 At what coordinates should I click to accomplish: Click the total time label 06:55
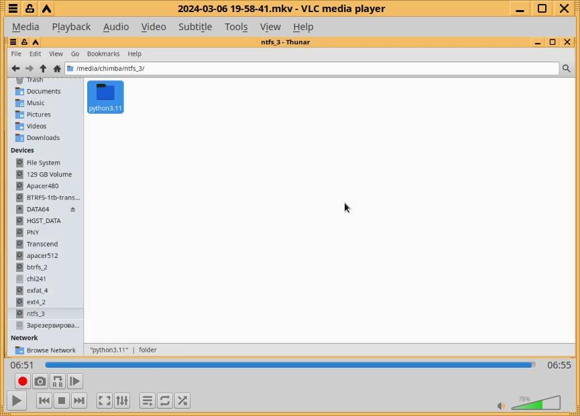pyautogui.click(x=559, y=365)
